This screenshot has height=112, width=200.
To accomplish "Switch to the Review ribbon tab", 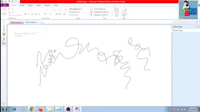I will point(47,5).
